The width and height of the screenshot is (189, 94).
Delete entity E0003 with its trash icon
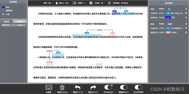(186, 28)
